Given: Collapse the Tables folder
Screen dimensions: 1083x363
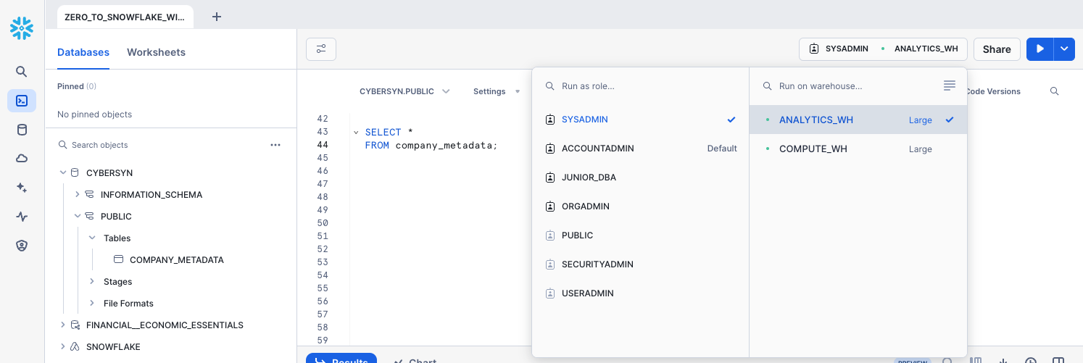Looking at the screenshot, I should click(x=92, y=238).
